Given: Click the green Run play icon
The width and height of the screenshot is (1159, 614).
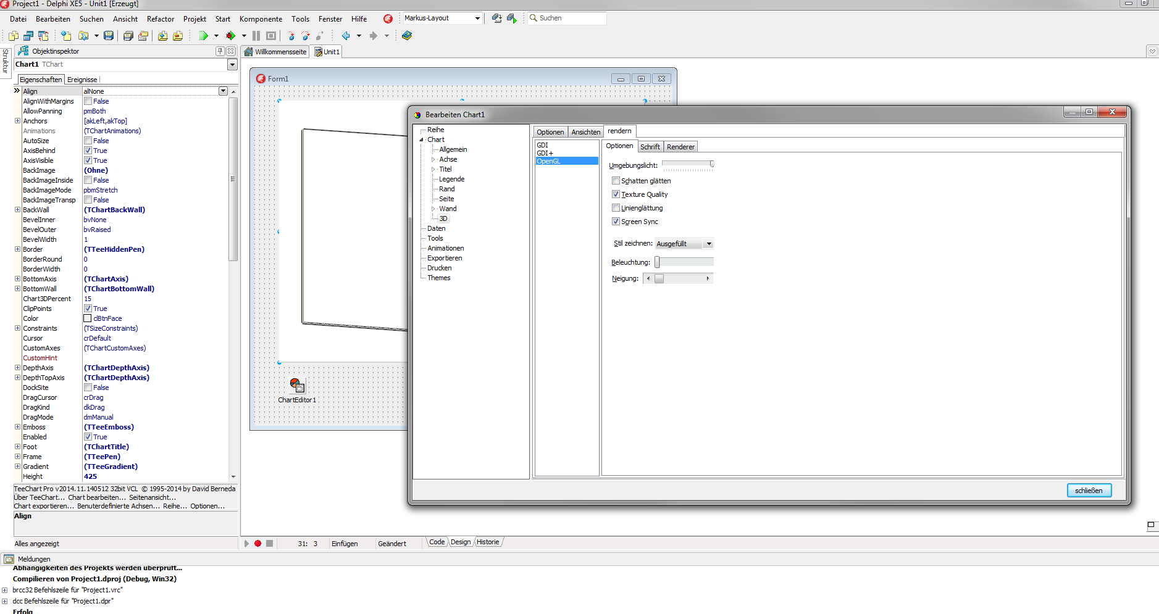Looking at the screenshot, I should click(x=203, y=36).
